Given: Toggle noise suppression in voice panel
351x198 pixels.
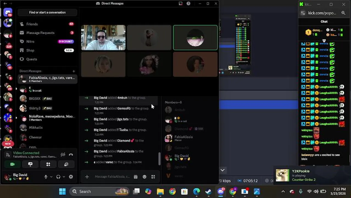Looking at the screenshot, I should pos(63,155).
